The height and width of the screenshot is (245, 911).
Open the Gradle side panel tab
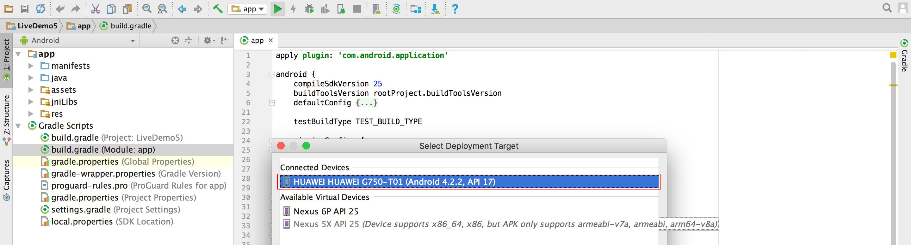click(904, 56)
